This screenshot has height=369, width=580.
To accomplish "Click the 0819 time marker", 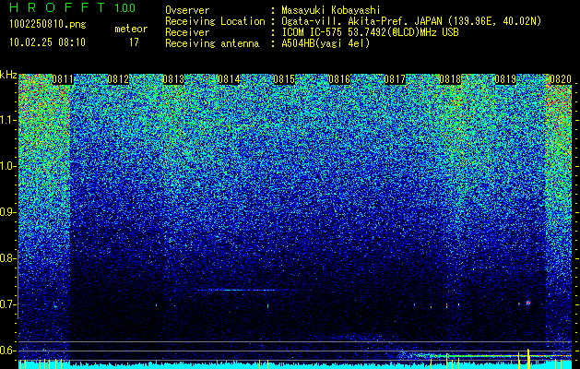I will point(505,79).
